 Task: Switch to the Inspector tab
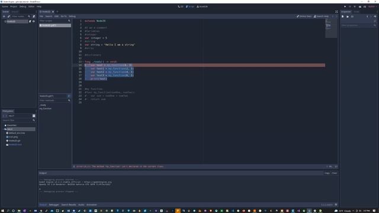click(346, 12)
